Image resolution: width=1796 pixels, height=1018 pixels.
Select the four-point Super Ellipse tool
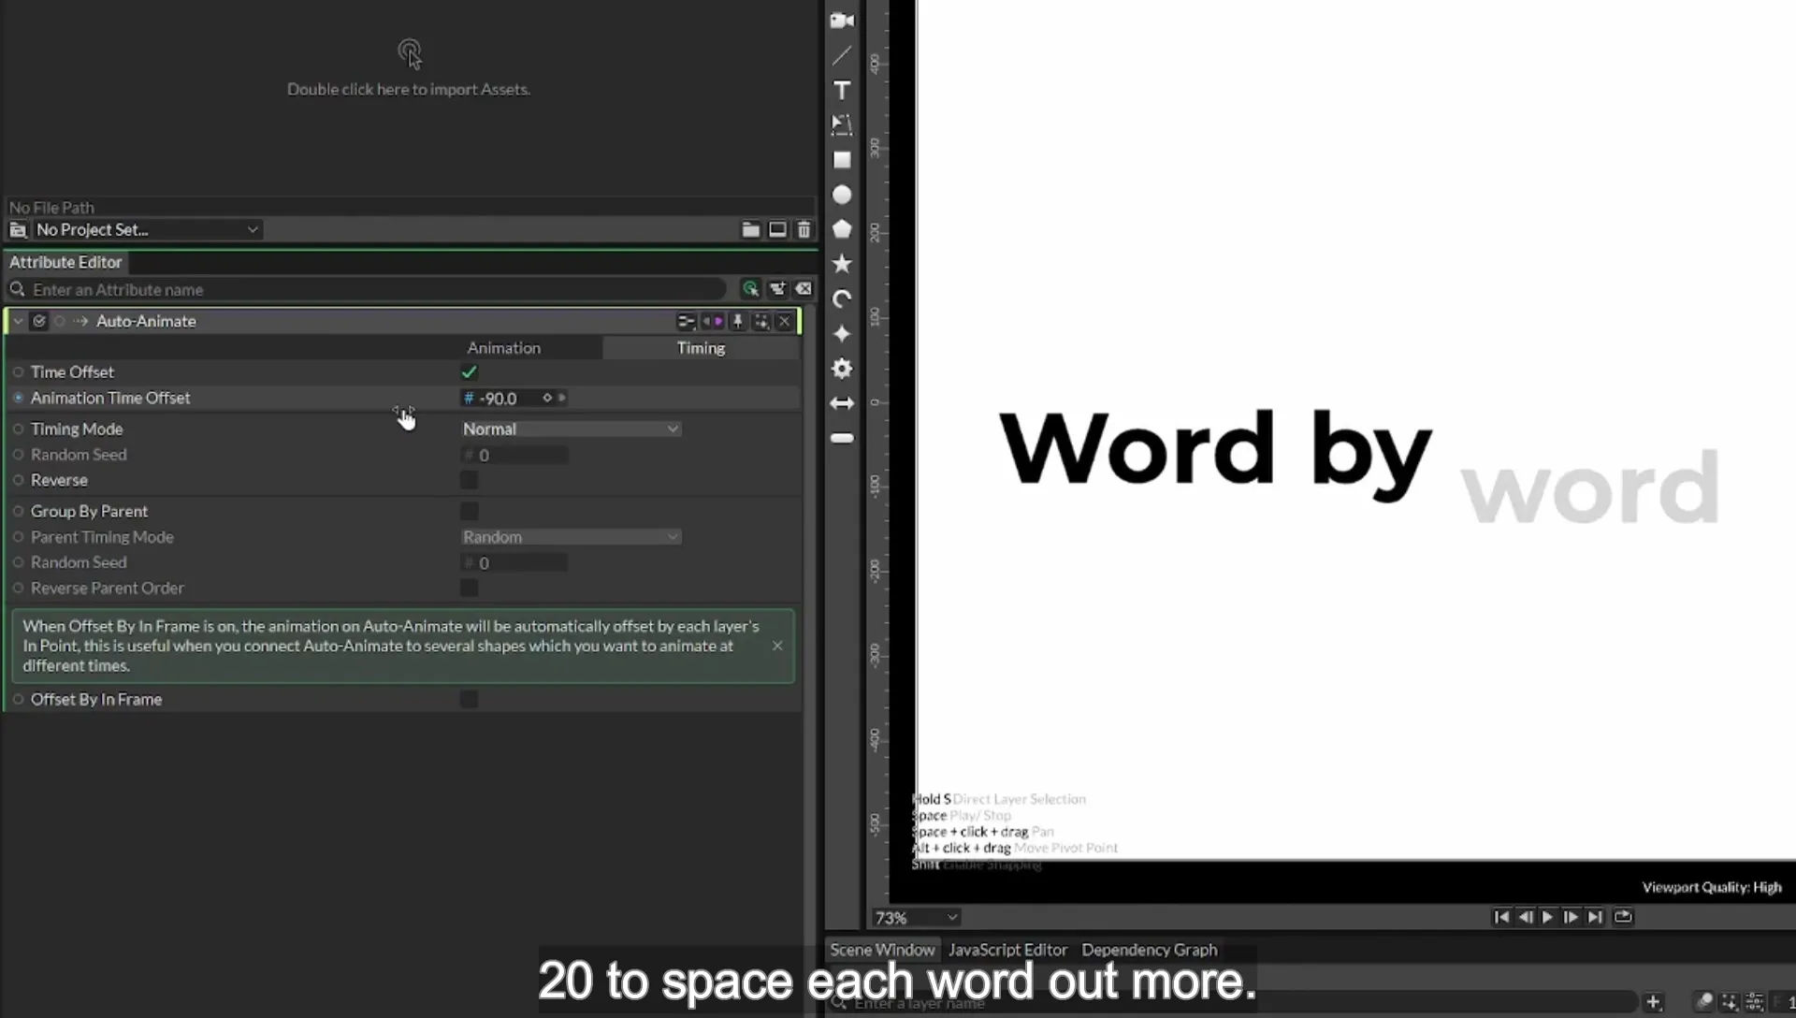(842, 334)
